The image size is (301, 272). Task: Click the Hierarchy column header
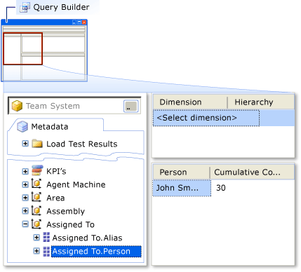pos(261,102)
